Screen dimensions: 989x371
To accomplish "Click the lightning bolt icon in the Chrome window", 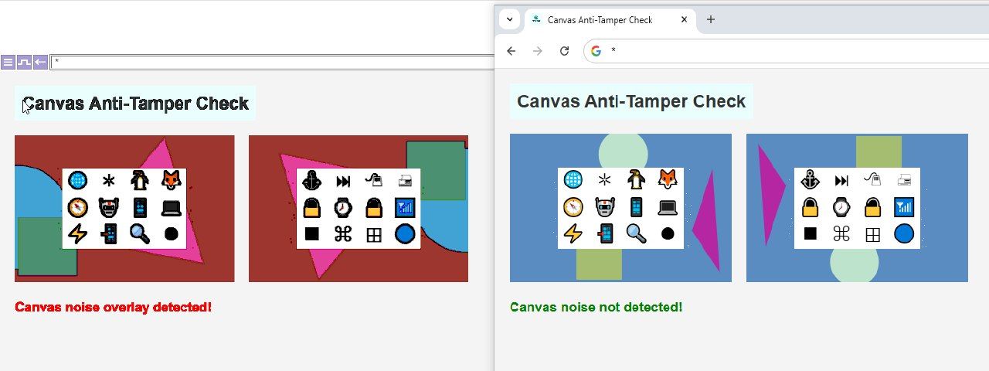I will click(x=573, y=233).
